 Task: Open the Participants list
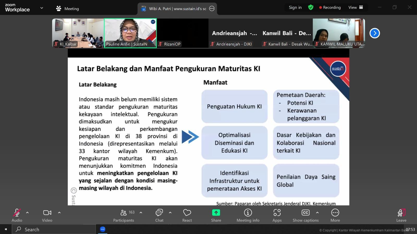coord(124,216)
